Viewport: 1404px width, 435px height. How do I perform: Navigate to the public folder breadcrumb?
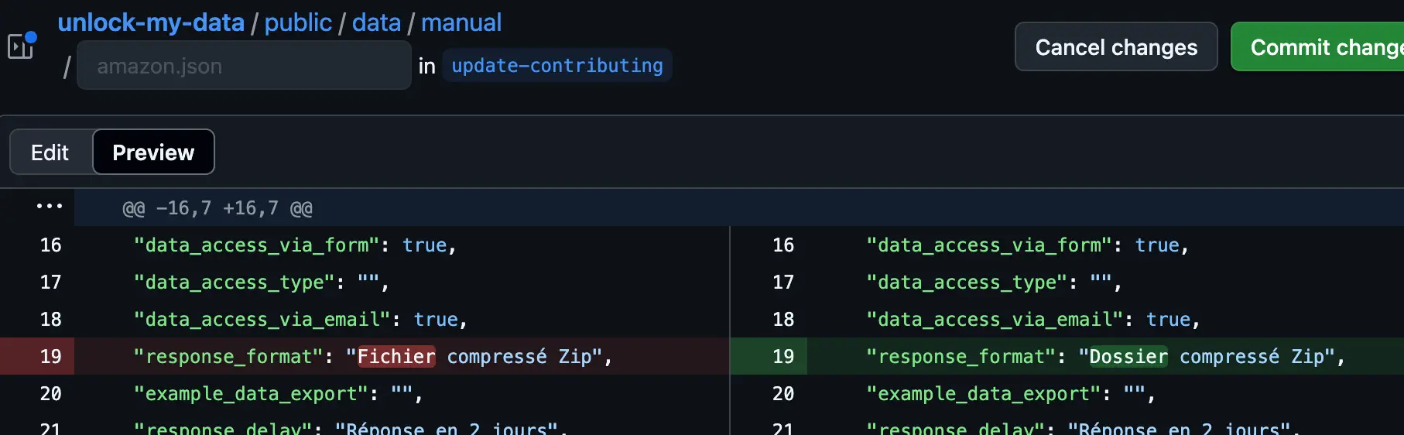pos(298,23)
